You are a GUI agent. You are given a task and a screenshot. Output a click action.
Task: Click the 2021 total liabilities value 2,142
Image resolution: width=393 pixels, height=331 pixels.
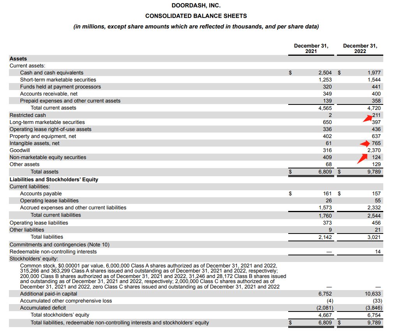pos(325,237)
